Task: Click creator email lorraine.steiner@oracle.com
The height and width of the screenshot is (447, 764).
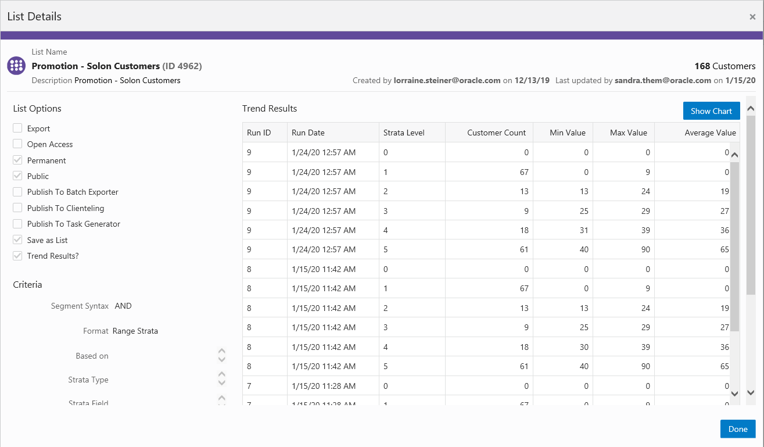Action: [x=447, y=81]
